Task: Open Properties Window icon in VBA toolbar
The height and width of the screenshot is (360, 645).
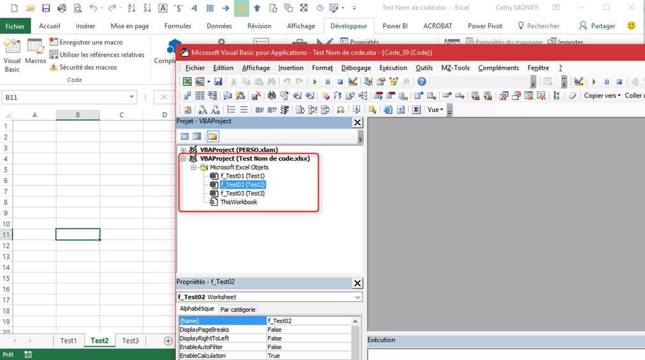Action: 381,82
